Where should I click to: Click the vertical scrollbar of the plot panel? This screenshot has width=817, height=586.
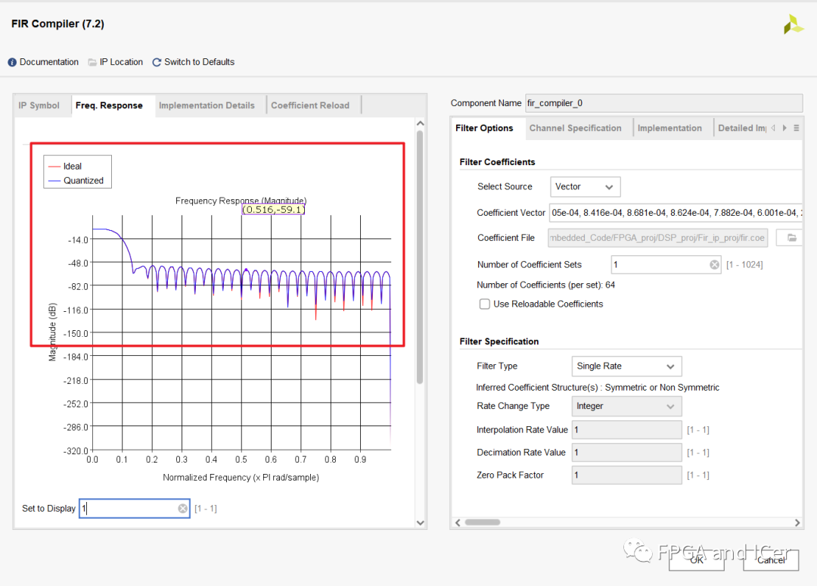[x=420, y=257]
